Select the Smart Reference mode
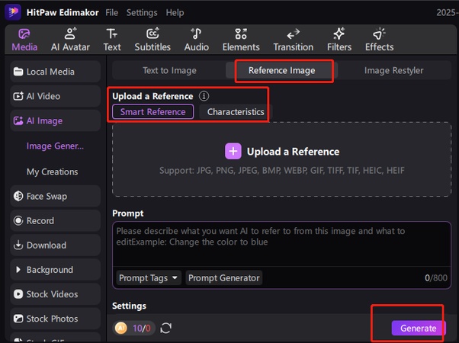The height and width of the screenshot is (343, 459). point(152,112)
